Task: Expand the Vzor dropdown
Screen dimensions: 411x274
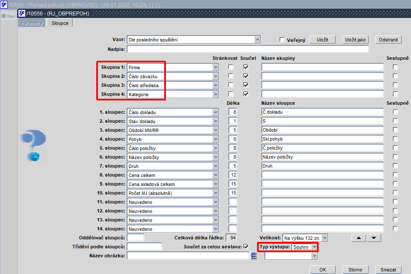Action: tap(257, 40)
